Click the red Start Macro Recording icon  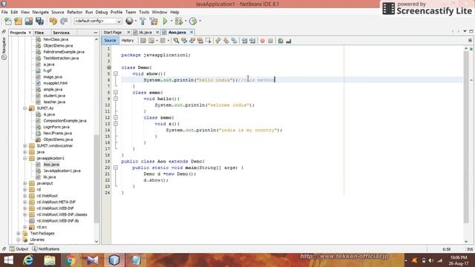(x=262, y=41)
